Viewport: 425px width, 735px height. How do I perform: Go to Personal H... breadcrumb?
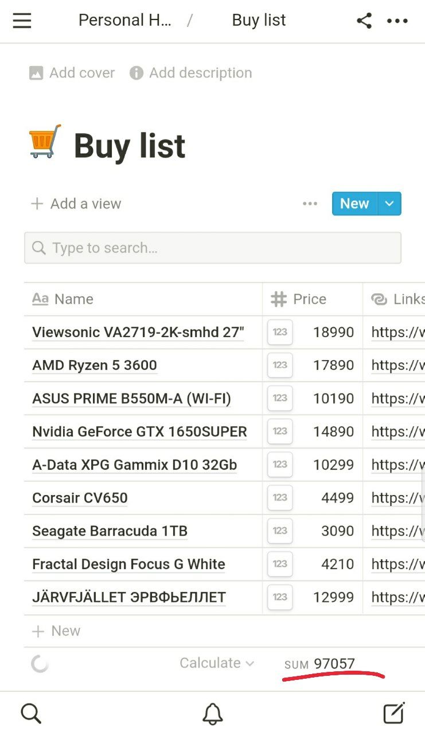coord(124,20)
